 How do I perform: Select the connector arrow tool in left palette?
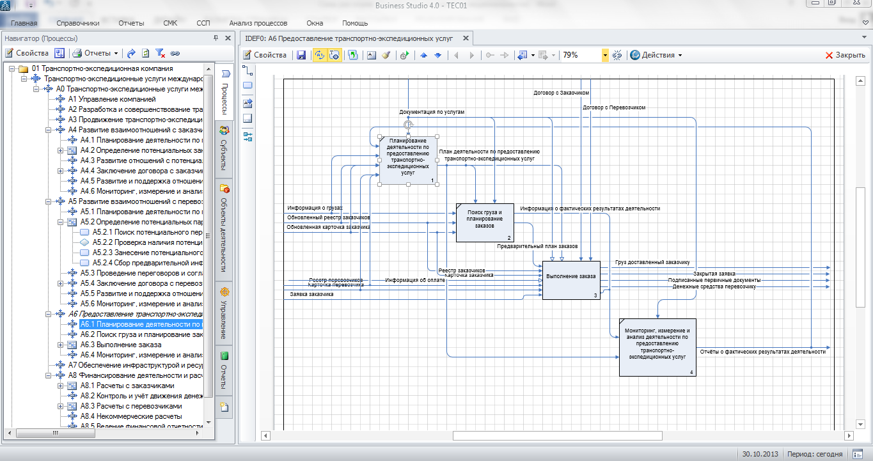pyautogui.click(x=248, y=70)
